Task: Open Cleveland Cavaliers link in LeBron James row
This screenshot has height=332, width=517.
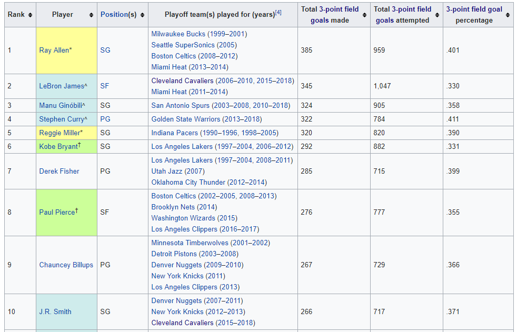Action: pyautogui.click(x=182, y=81)
